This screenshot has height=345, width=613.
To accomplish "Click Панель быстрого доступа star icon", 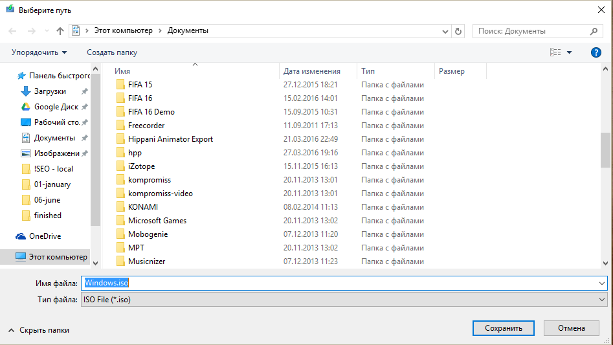I will (x=21, y=76).
